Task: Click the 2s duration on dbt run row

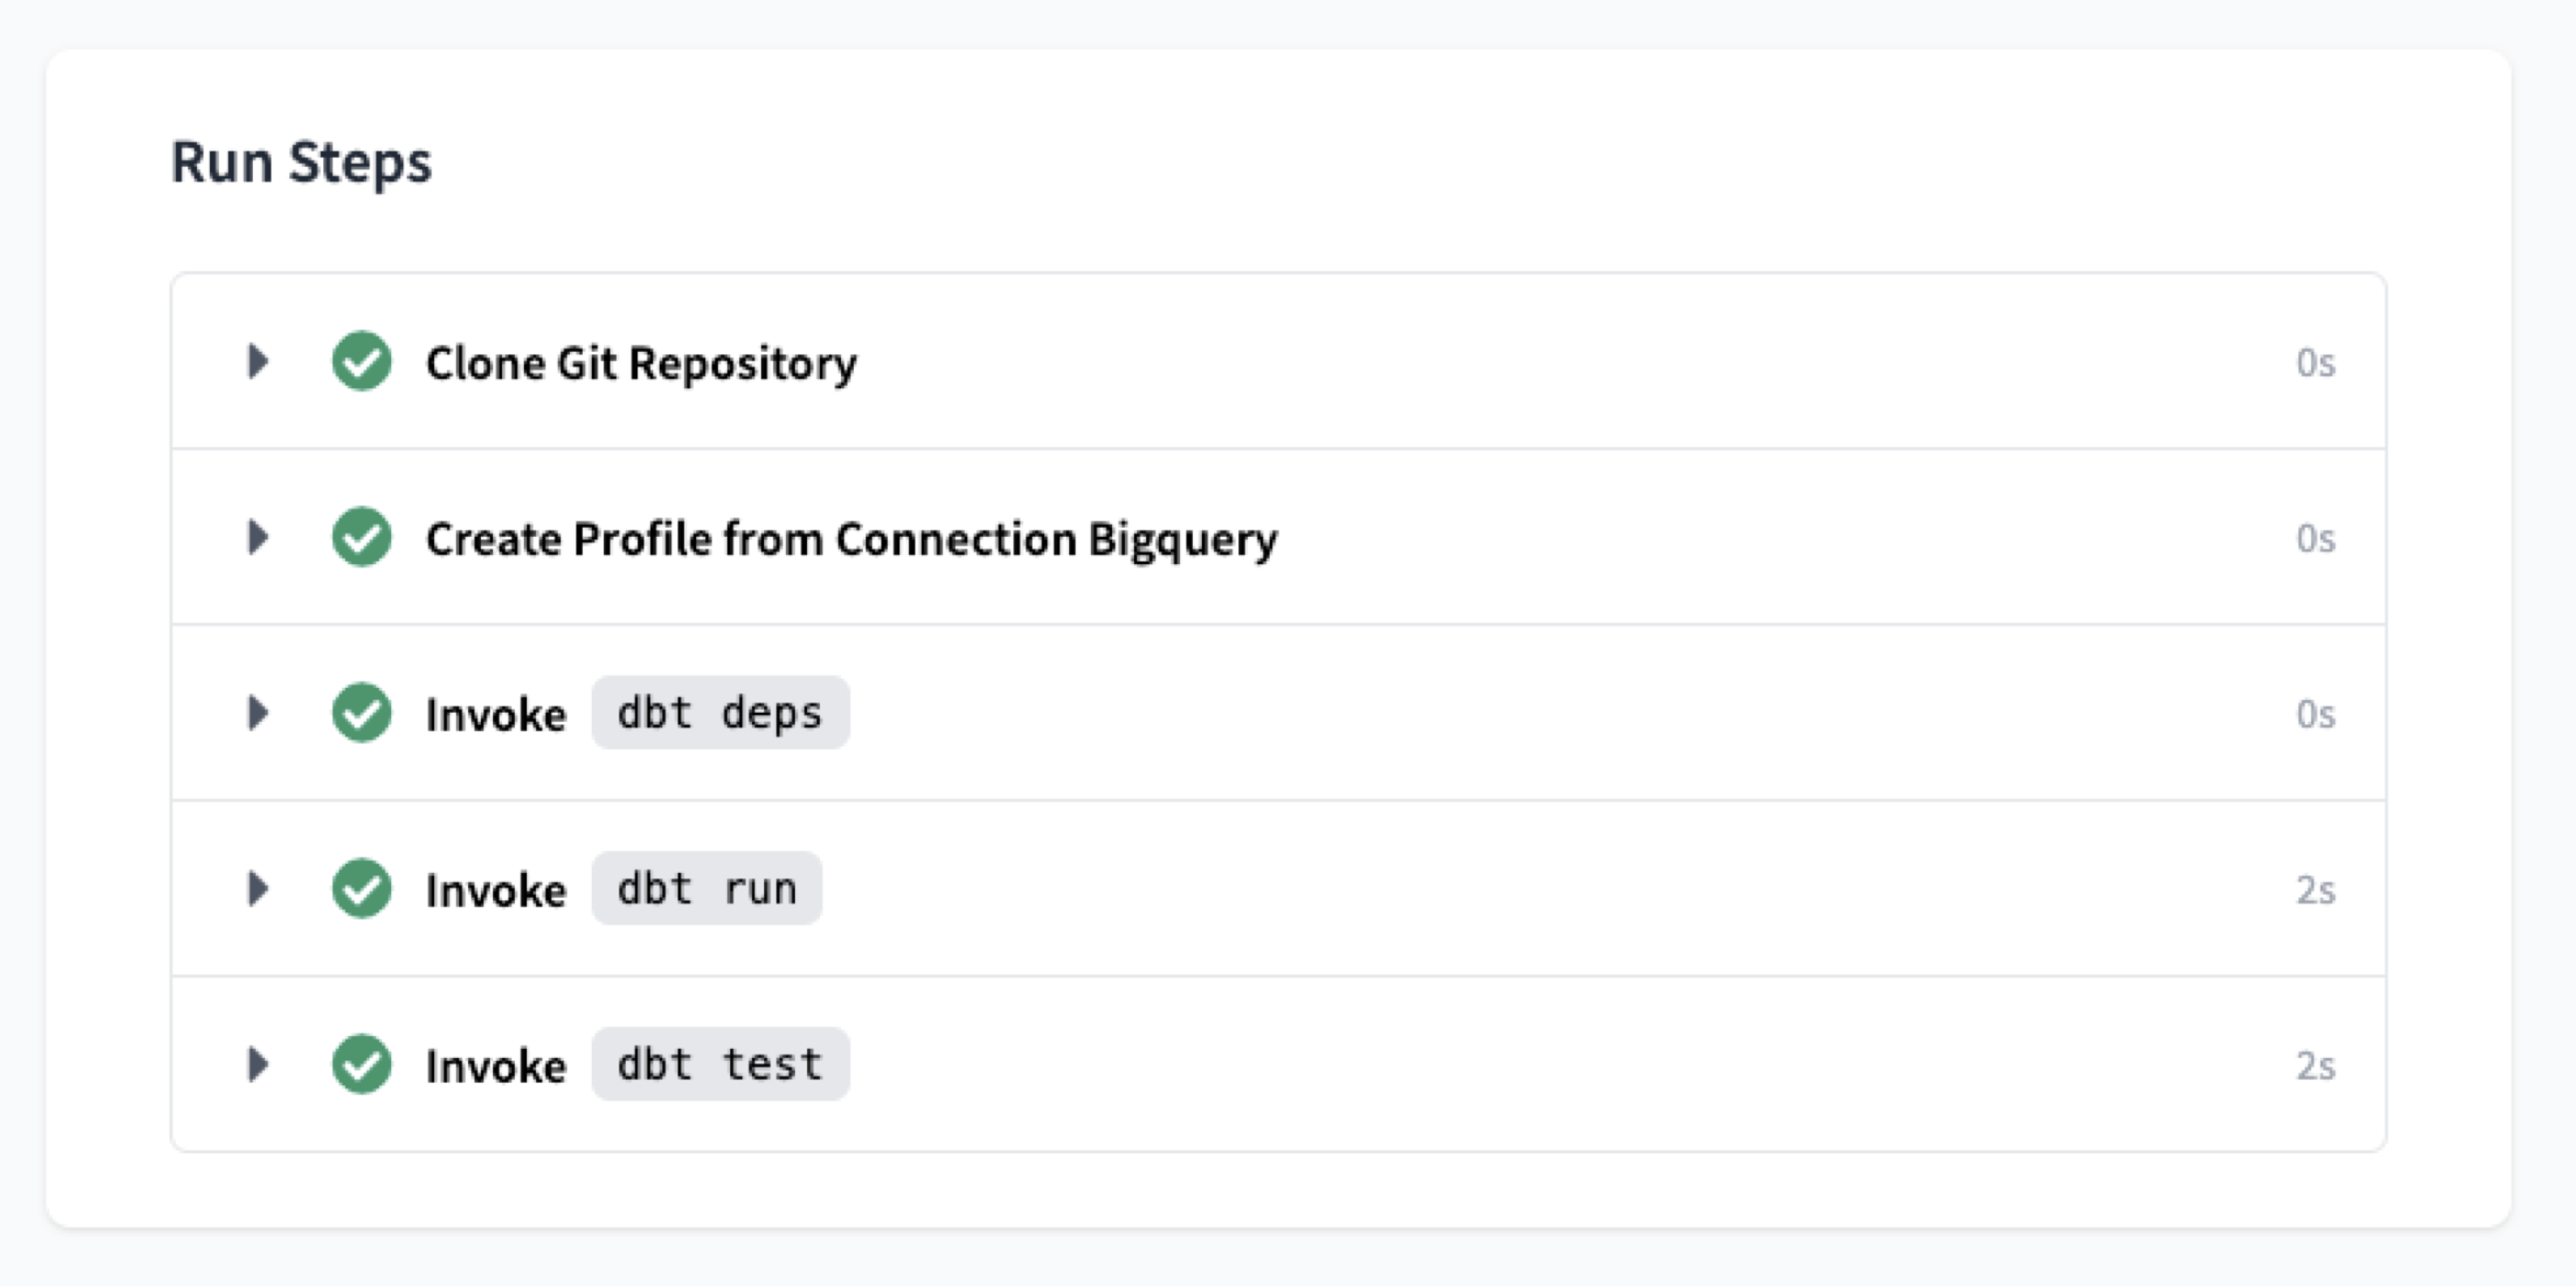Action: click(2315, 890)
